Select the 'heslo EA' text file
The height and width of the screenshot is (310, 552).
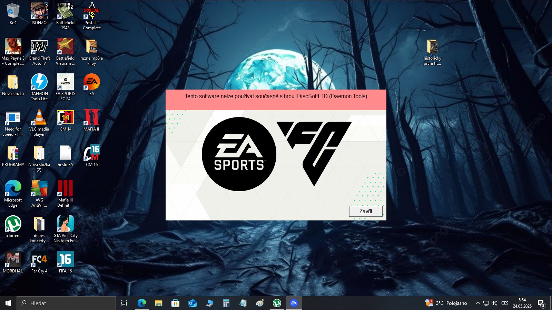65,156
